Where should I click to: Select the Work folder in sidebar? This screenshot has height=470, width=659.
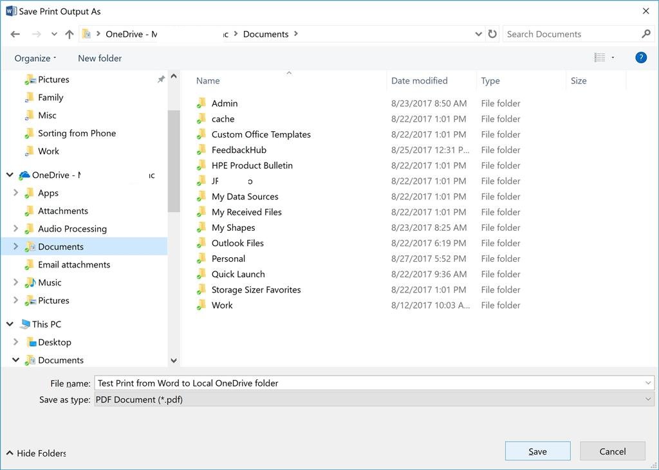[48, 151]
